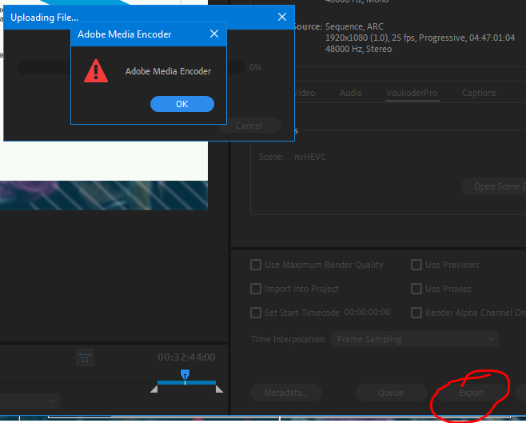
Task: Click the red warning triangle icon
Action: point(96,71)
